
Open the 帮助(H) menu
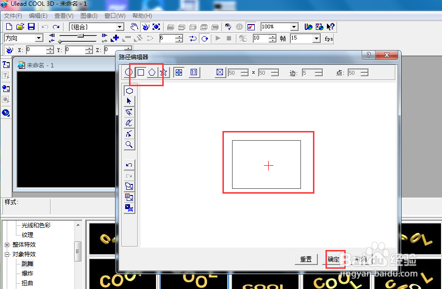tap(142, 16)
